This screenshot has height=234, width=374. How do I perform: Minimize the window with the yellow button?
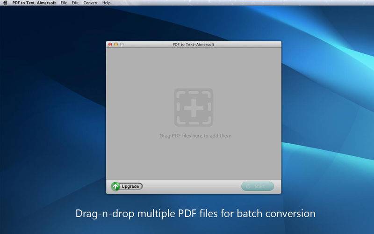116,44
